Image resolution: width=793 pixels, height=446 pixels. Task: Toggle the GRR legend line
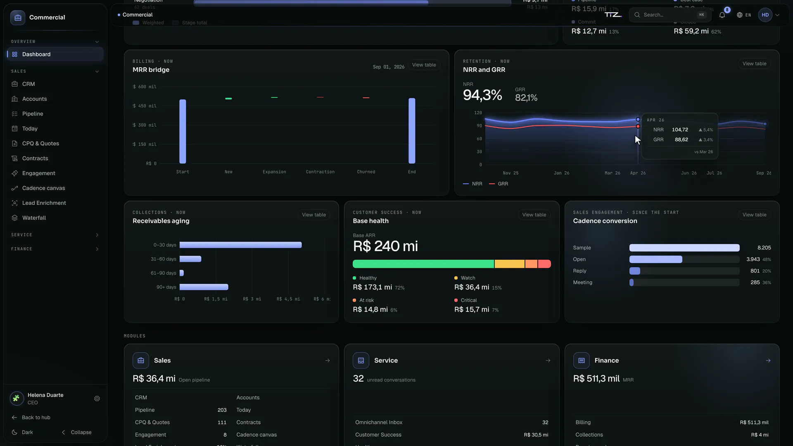pos(499,184)
